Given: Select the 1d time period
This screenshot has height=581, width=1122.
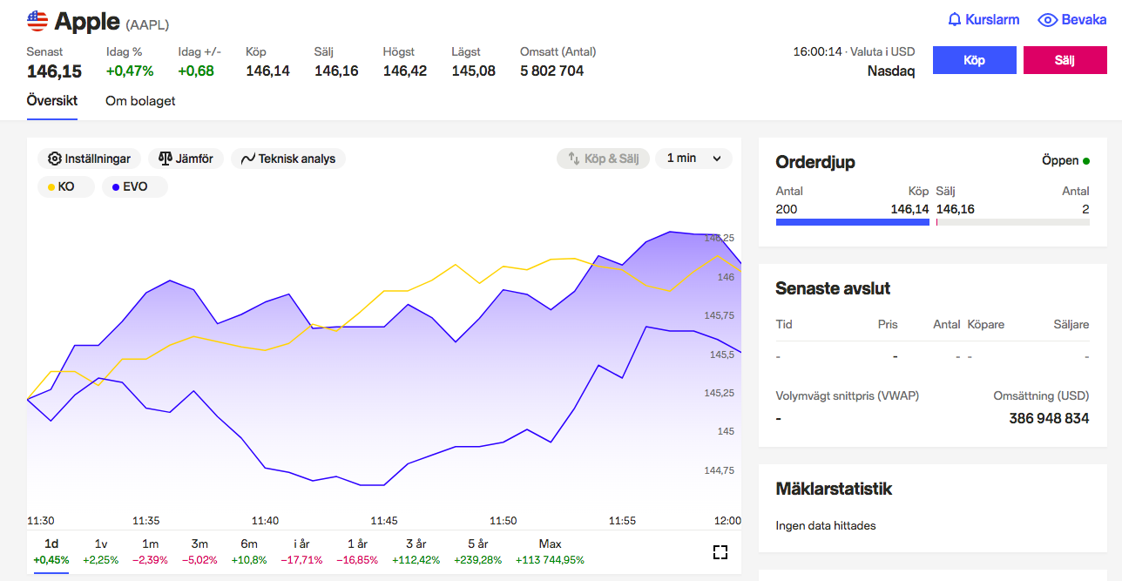Looking at the screenshot, I should point(51,551).
